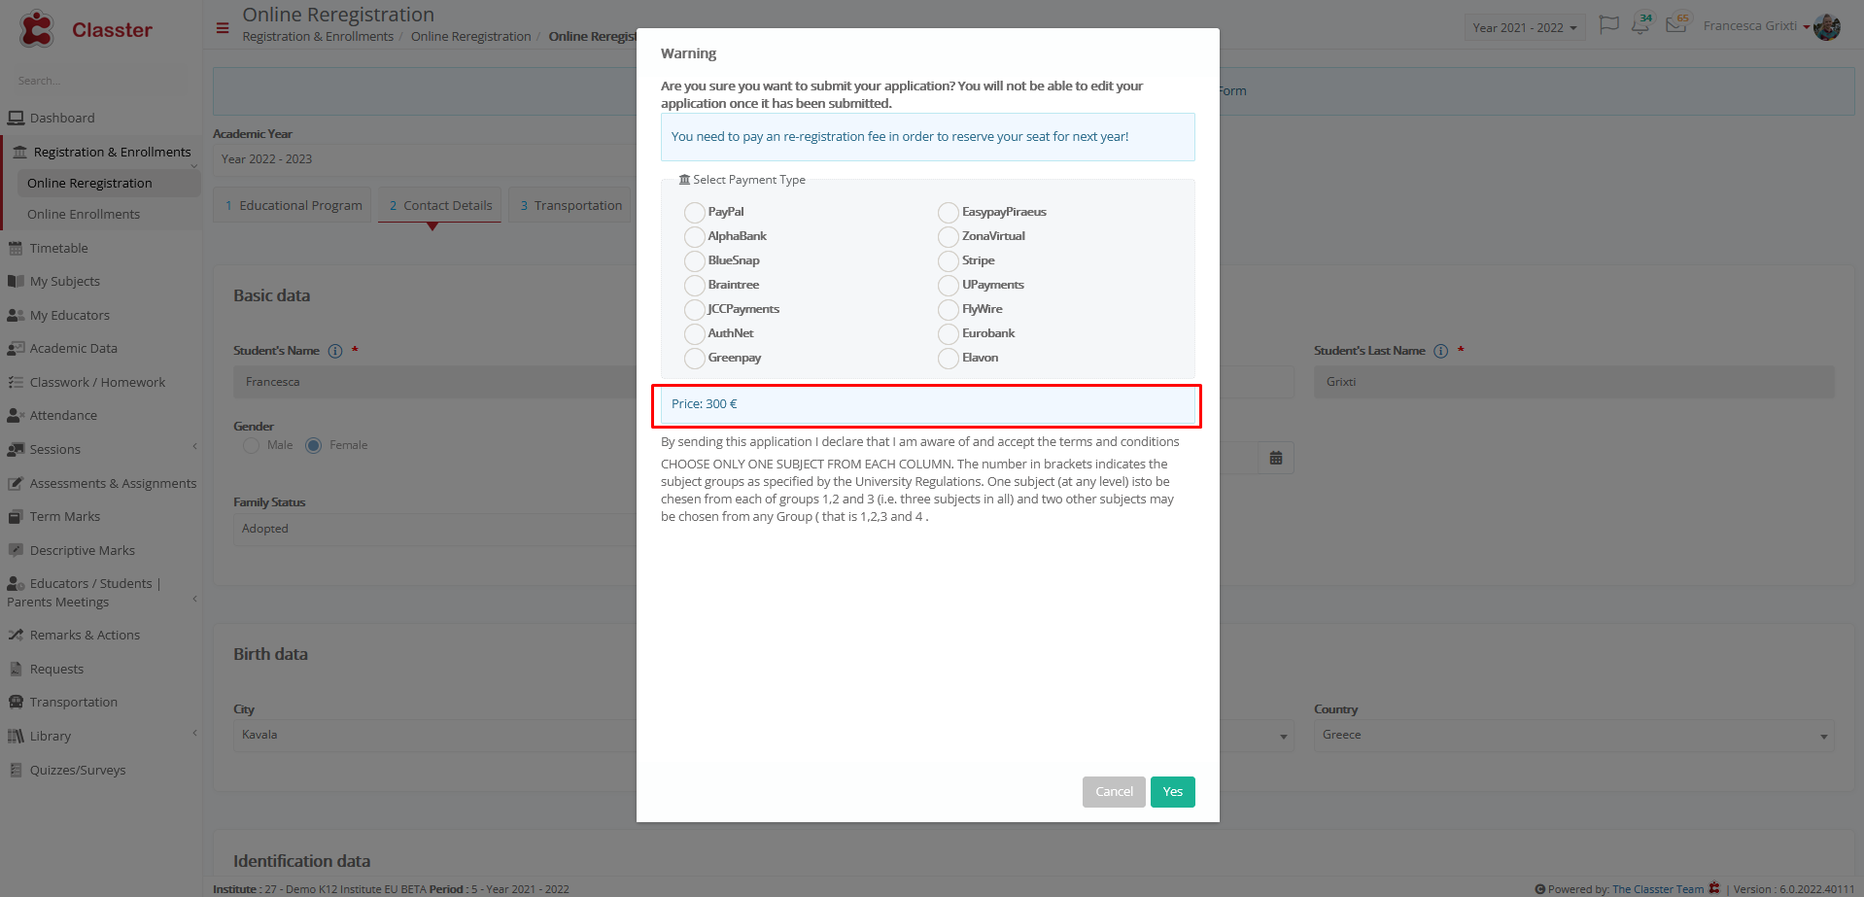Select PayPal payment type

pyautogui.click(x=694, y=212)
